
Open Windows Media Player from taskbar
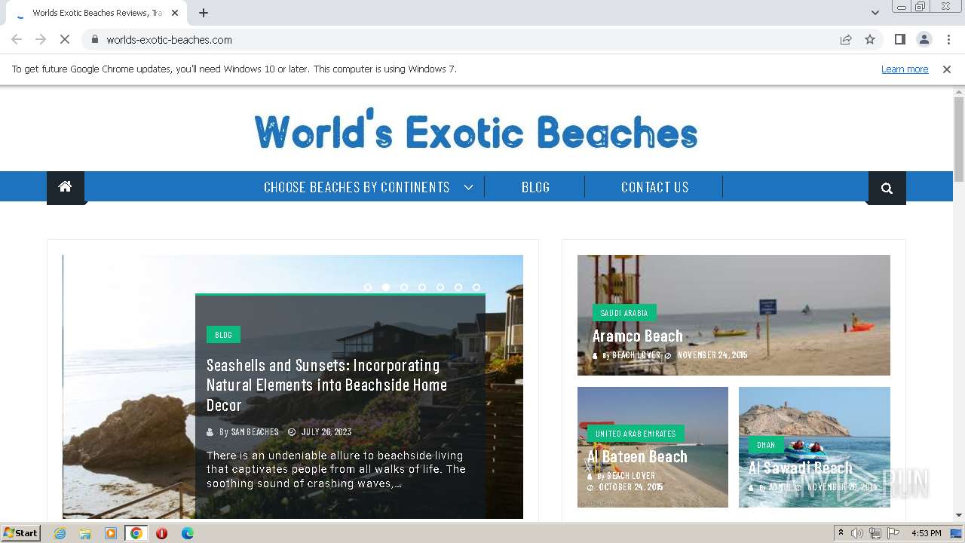pyautogui.click(x=111, y=533)
